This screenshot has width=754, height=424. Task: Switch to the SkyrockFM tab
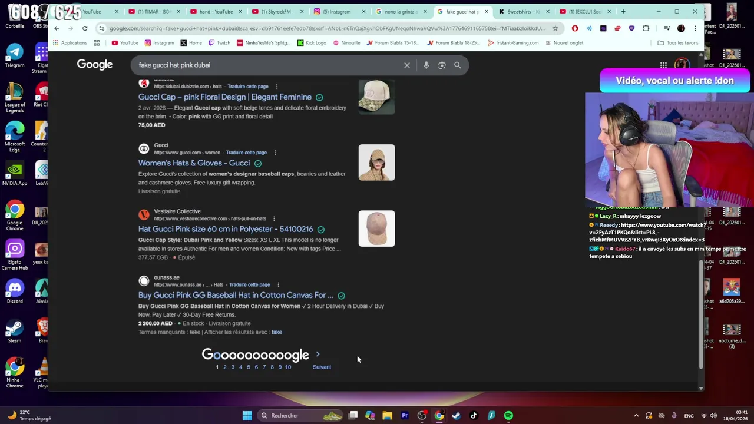(277, 11)
